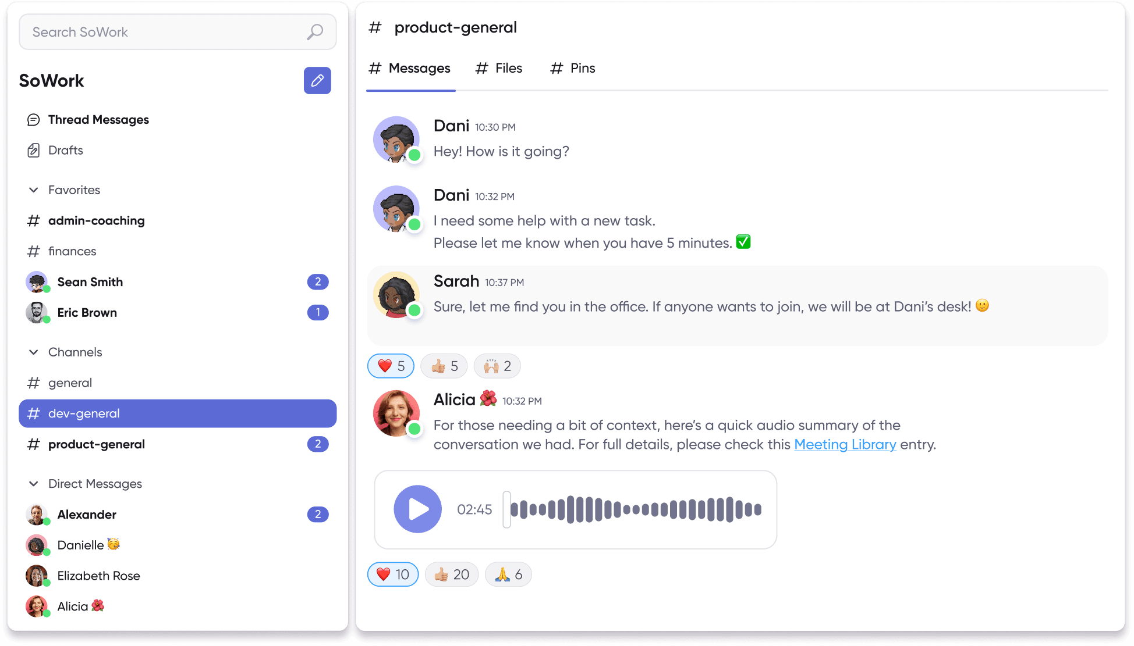Click the Search SoWork input field
Image resolution: width=1134 pixels, height=646 pixels.
[163, 32]
